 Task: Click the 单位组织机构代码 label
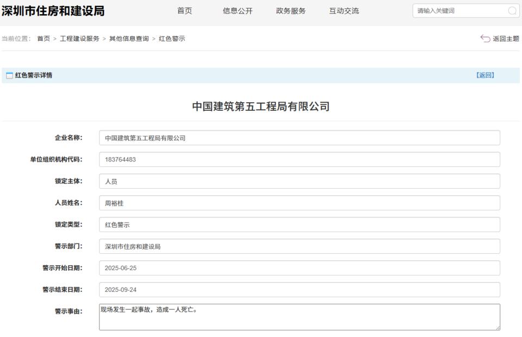click(56, 159)
